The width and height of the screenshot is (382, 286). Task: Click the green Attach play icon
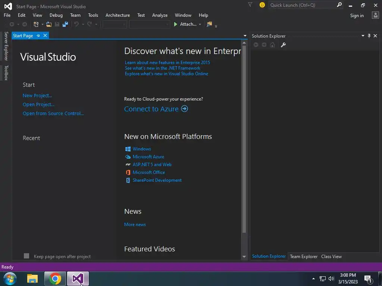[x=175, y=24]
